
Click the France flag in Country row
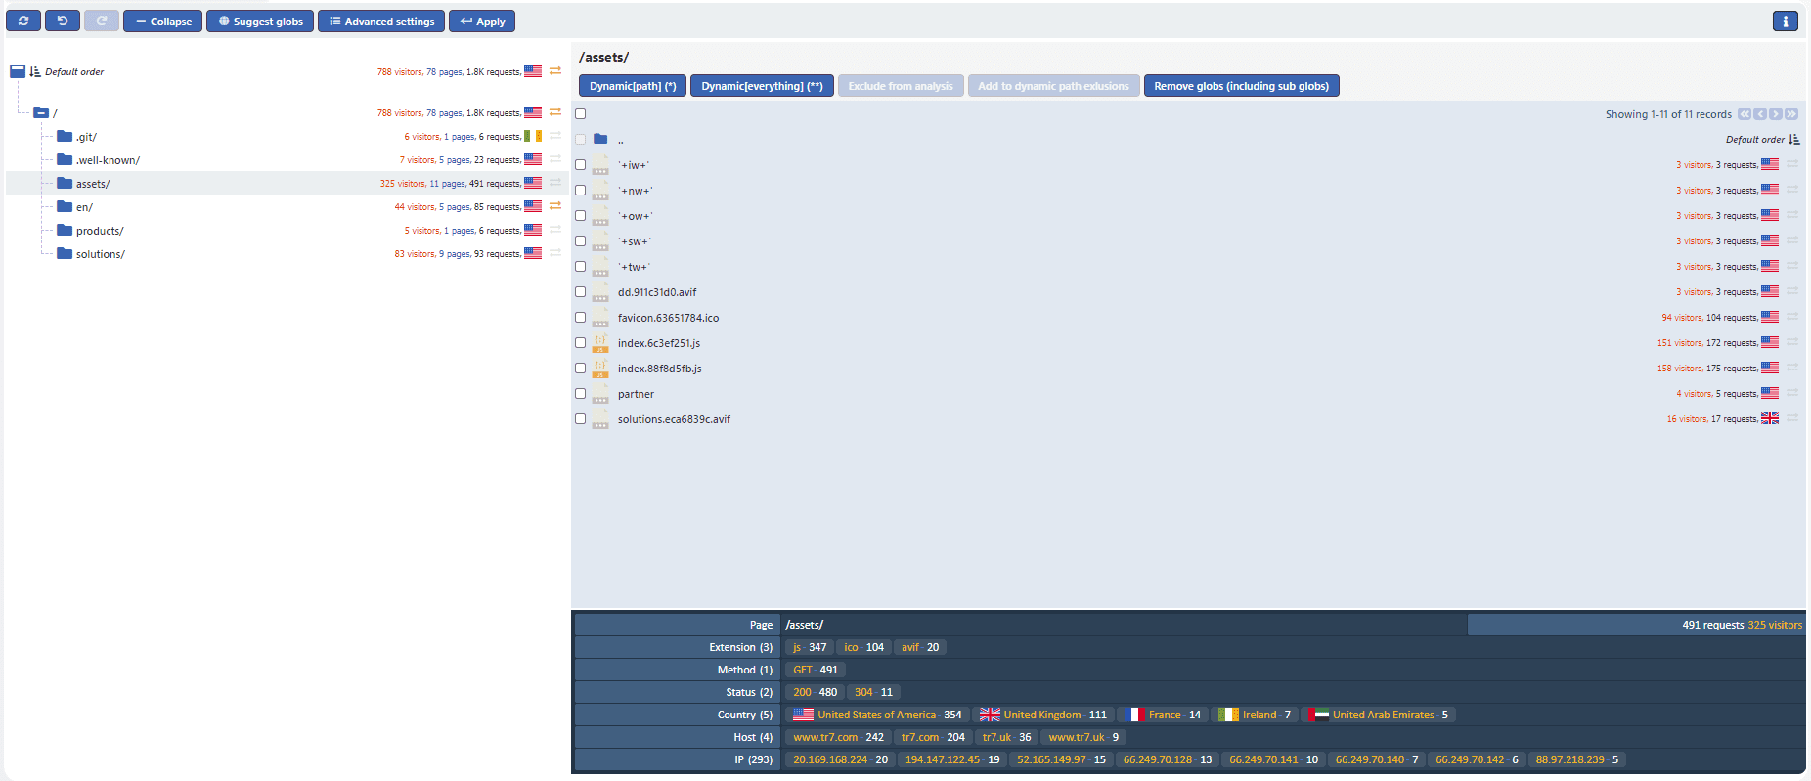coord(1133,715)
